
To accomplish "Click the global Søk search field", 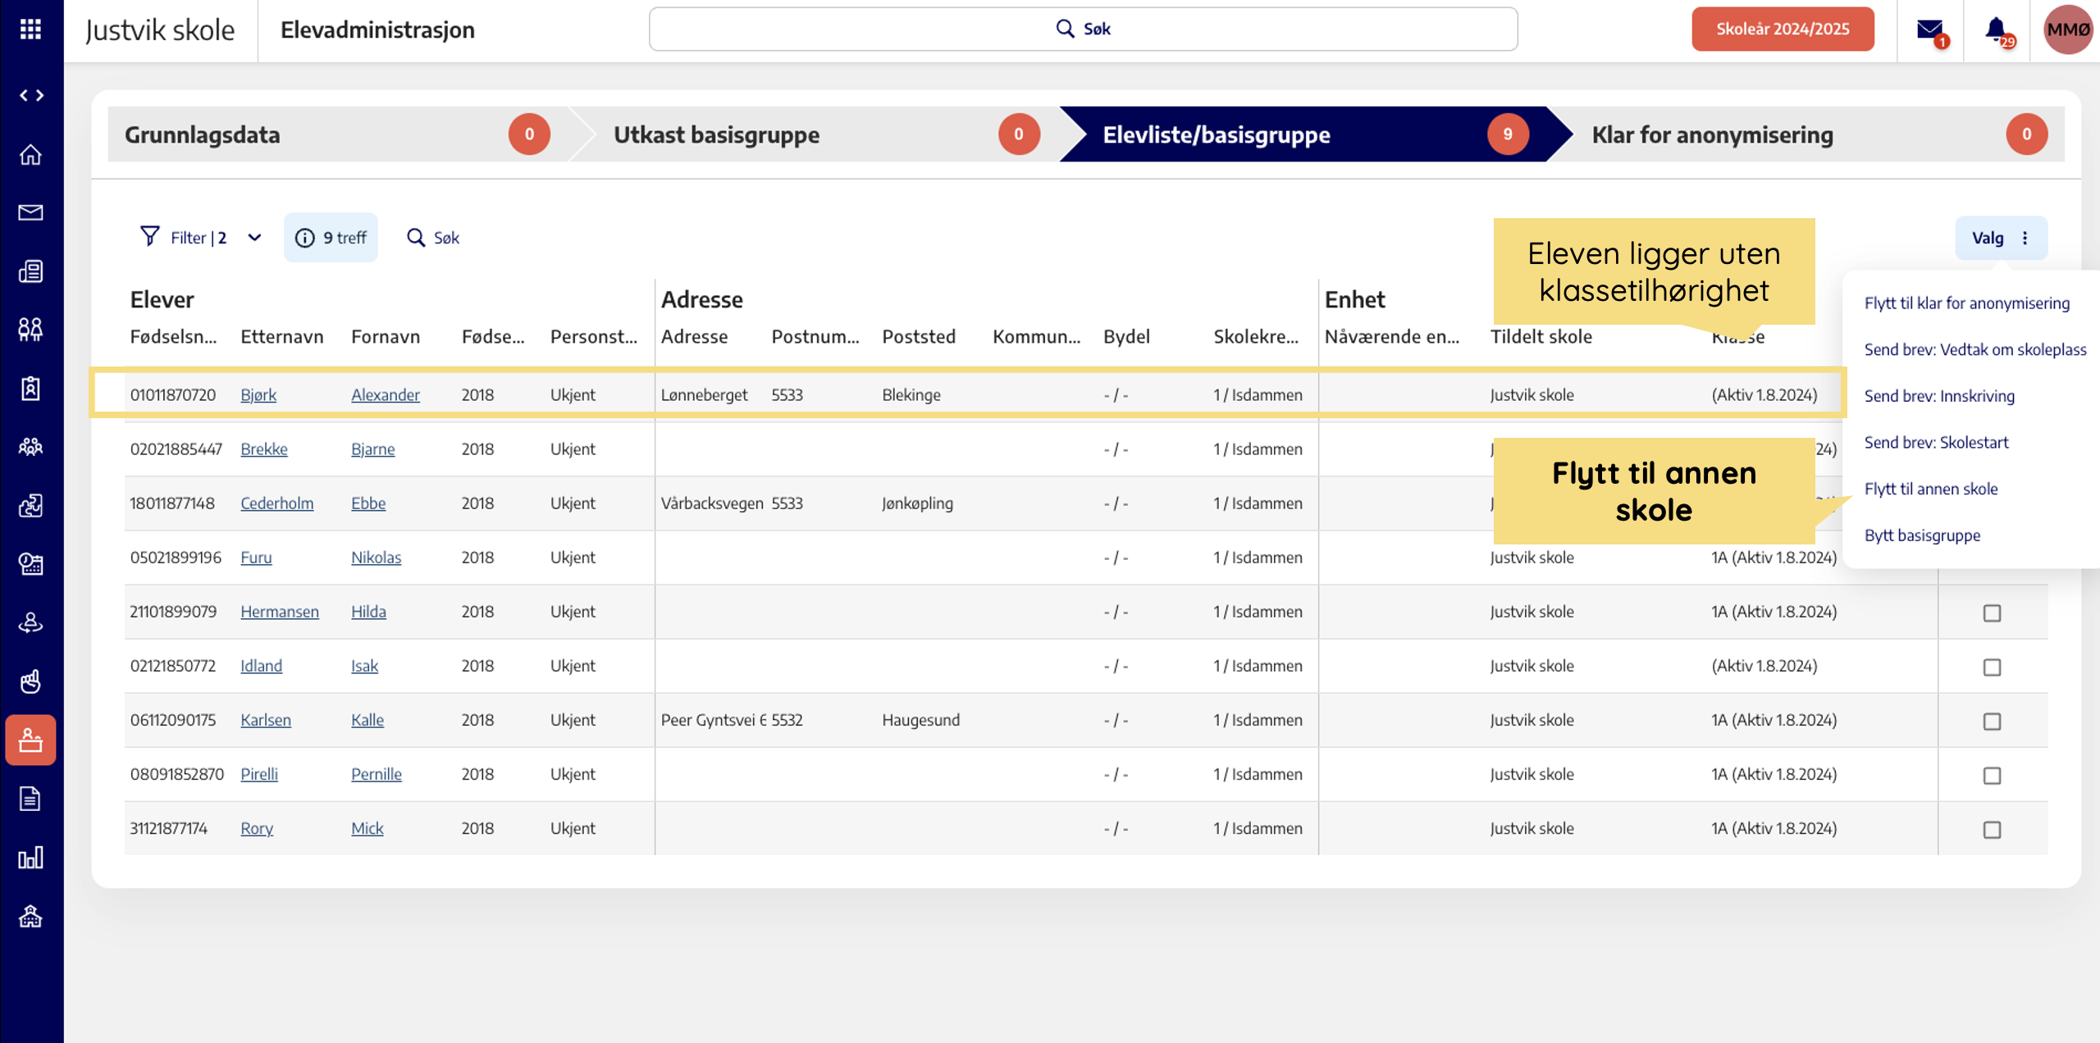I will pos(1083,30).
